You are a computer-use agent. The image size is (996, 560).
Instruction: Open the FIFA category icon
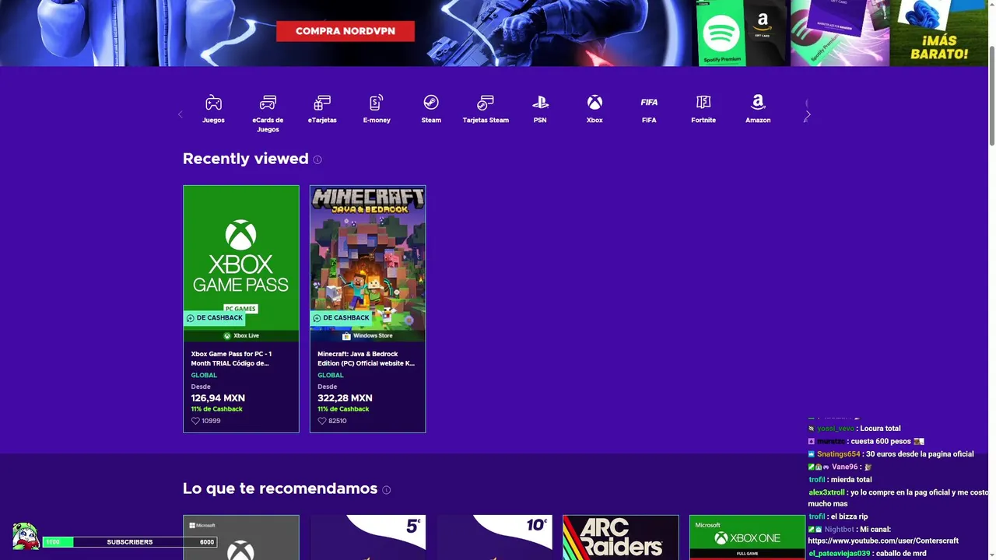(x=649, y=103)
